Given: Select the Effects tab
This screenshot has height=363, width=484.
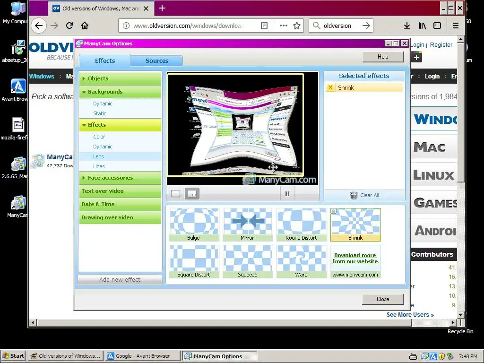Looking at the screenshot, I should pos(105,60).
